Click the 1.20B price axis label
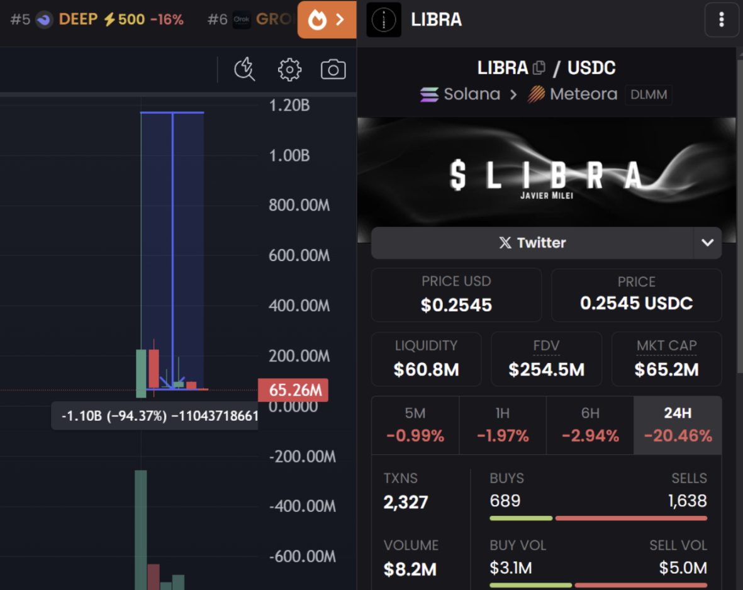743x590 pixels. coord(289,105)
